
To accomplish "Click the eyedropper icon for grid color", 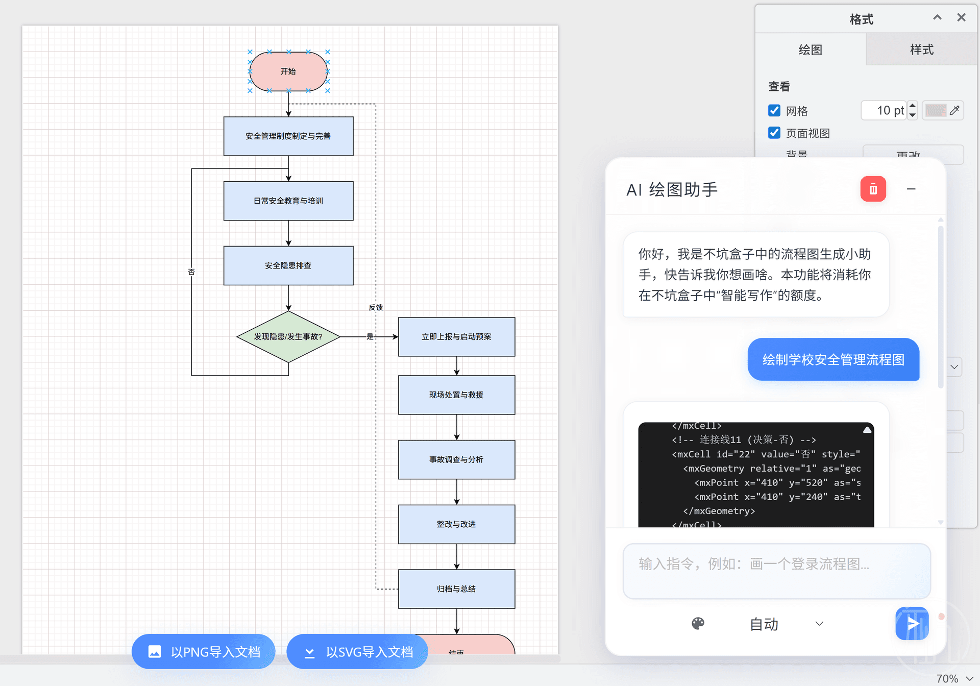I will point(954,110).
